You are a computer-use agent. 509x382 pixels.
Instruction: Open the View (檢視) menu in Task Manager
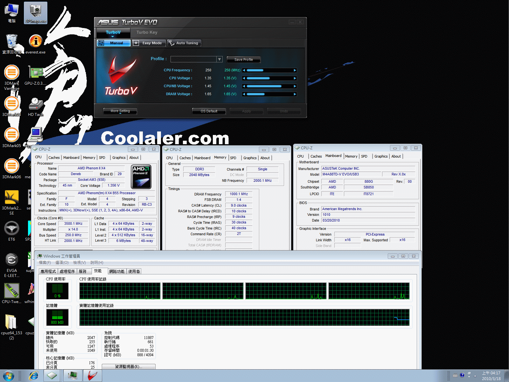80,263
